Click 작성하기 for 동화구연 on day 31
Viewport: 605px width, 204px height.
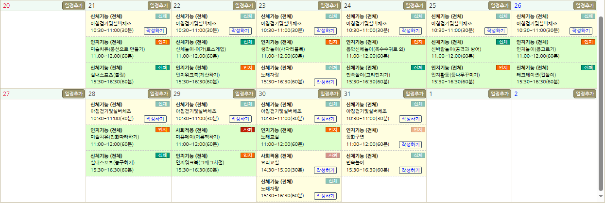(x=410, y=144)
